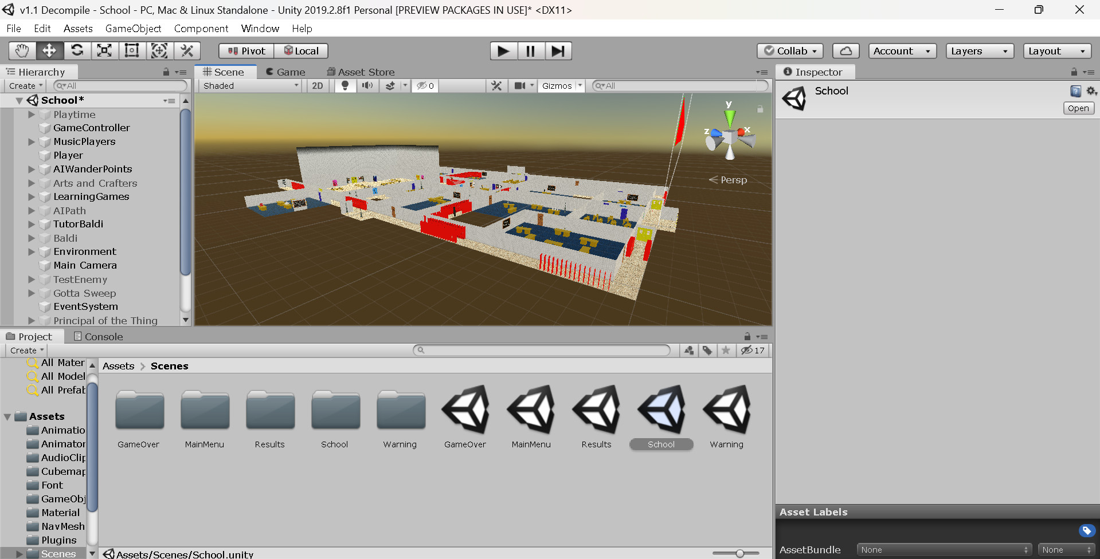Open the Layers dropdown
The width and height of the screenshot is (1100, 559).
(979, 50)
